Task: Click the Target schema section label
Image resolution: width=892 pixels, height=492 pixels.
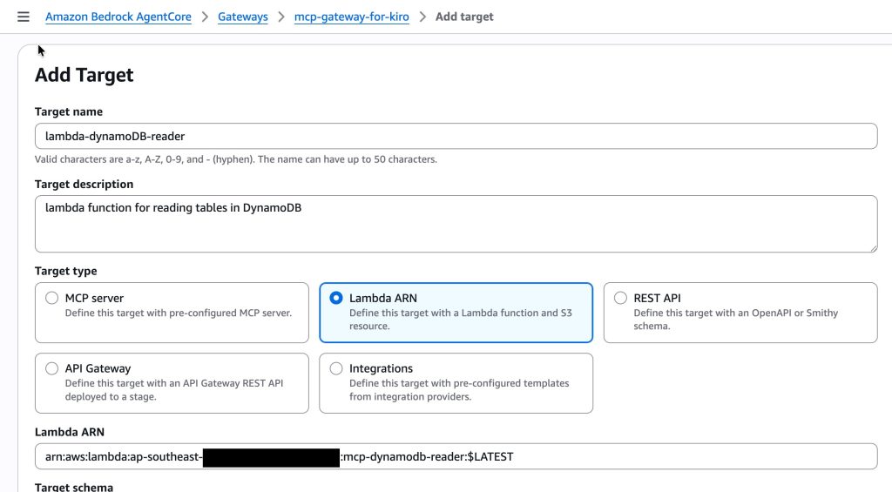Action: coord(74,487)
